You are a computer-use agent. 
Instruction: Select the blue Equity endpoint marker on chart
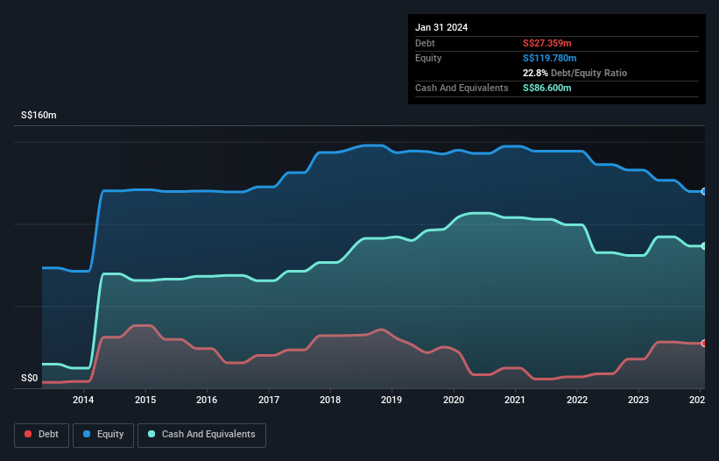(704, 191)
